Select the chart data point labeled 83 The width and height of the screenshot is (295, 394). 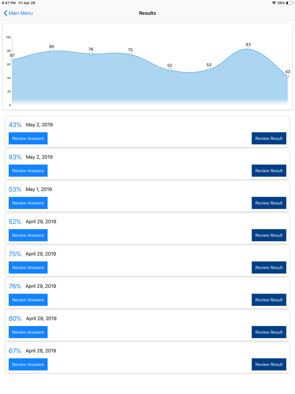tap(248, 49)
